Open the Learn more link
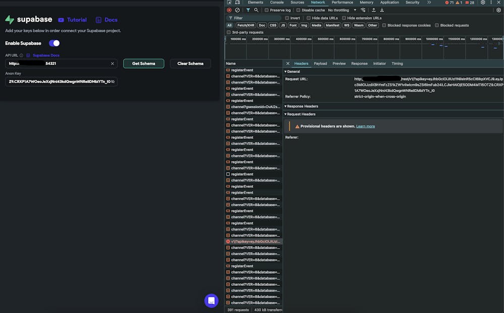This screenshot has height=313, width=504. click(x=365, y=126)
